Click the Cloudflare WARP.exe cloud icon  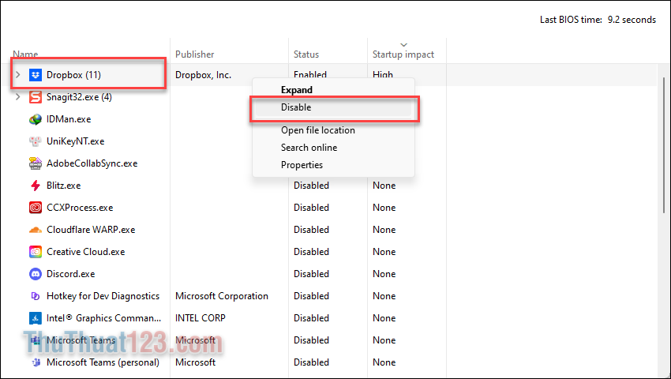tap(35, 230)
